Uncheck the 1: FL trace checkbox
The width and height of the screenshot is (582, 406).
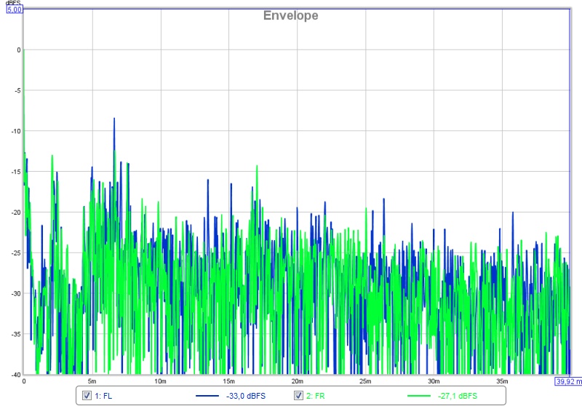tap(87, 396)
